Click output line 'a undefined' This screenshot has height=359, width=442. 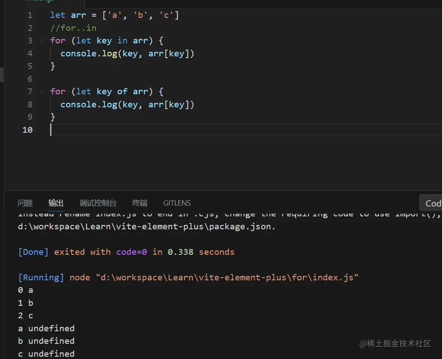pos(46,329)
